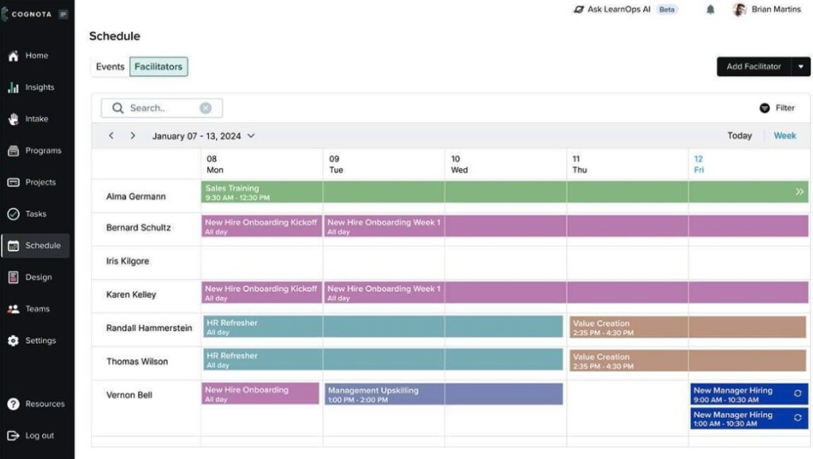Viewport: 813px width, 459px height.
Task: Click the Tasks checkmark icon
Action: (13, 214)
